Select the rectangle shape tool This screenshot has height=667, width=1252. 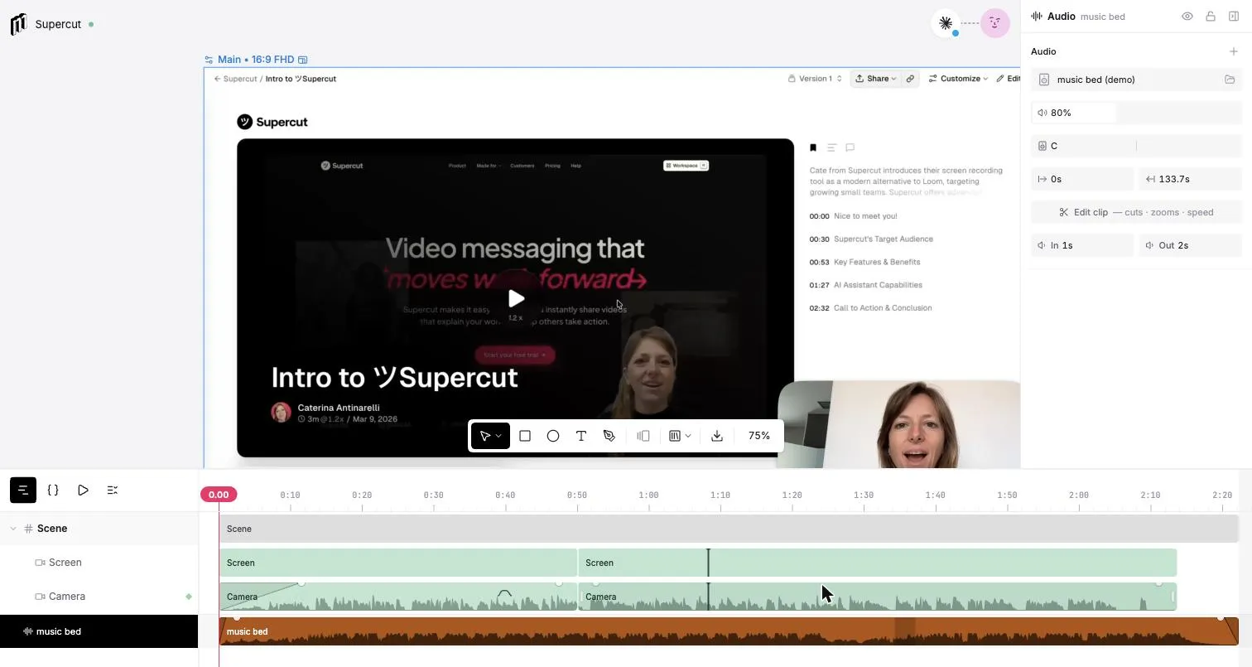pyautogui.click(x=525, y=436)
